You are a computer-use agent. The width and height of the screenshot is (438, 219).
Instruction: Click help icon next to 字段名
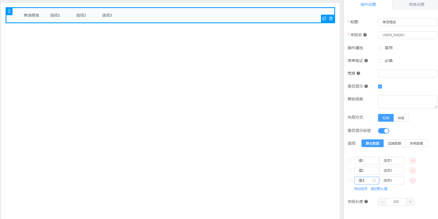click(x=365, y=35)
